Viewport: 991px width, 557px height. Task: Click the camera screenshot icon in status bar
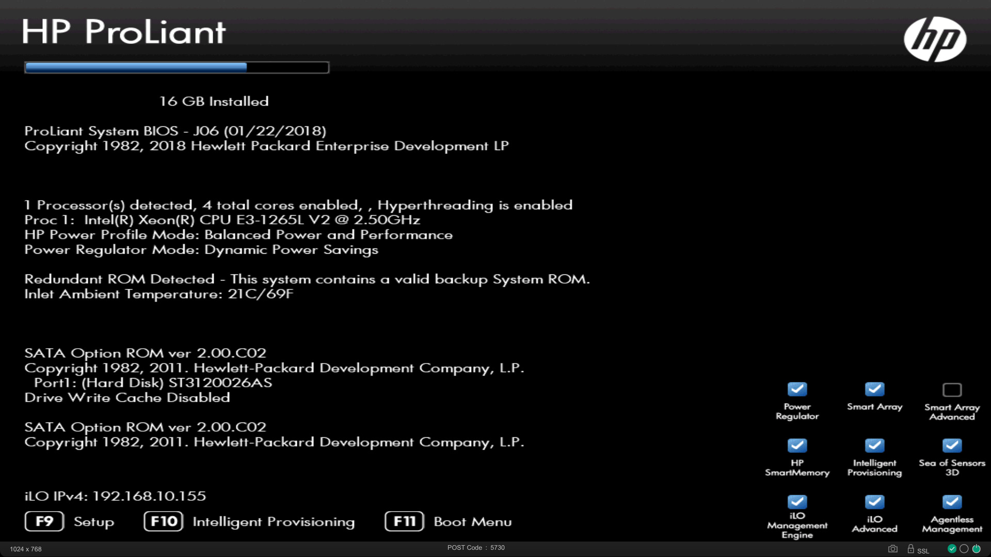[x=892, y=549]
